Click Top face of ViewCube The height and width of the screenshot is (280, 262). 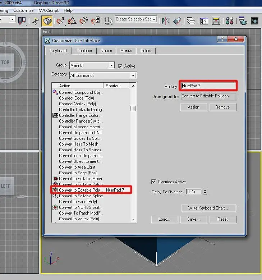coord(6,62)
